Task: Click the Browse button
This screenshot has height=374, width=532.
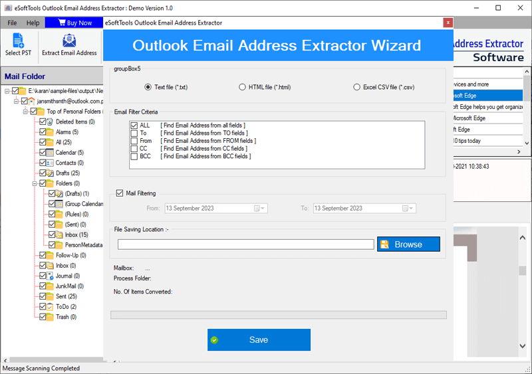Action: [x=408, y=244]
